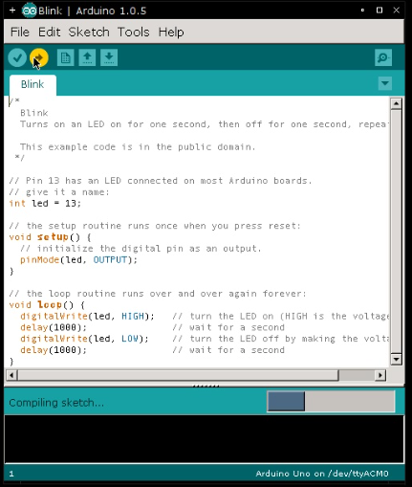Create a new sketch with New icon
Viewport: 412px width, 487px height.
(x=66, y=57)
